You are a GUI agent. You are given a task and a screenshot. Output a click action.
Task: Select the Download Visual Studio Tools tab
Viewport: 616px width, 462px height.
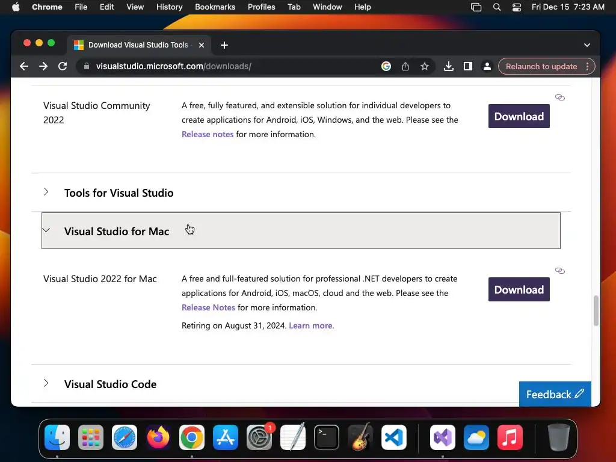pos(138,45)
